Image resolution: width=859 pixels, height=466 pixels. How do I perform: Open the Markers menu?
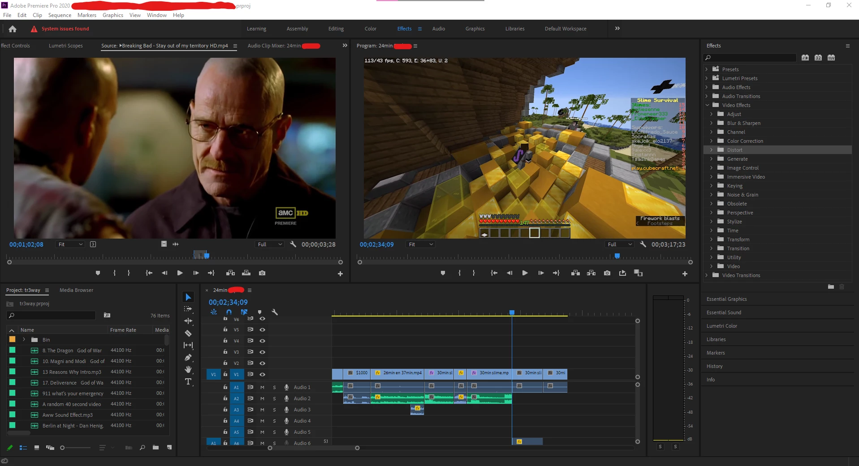[x=87, y=15]
